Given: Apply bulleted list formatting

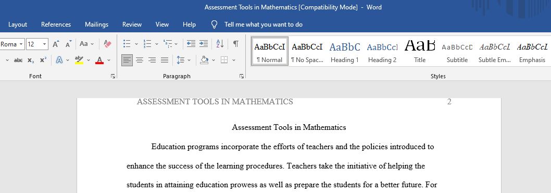Looking at the screenshot, I should (x=127, y=44).
